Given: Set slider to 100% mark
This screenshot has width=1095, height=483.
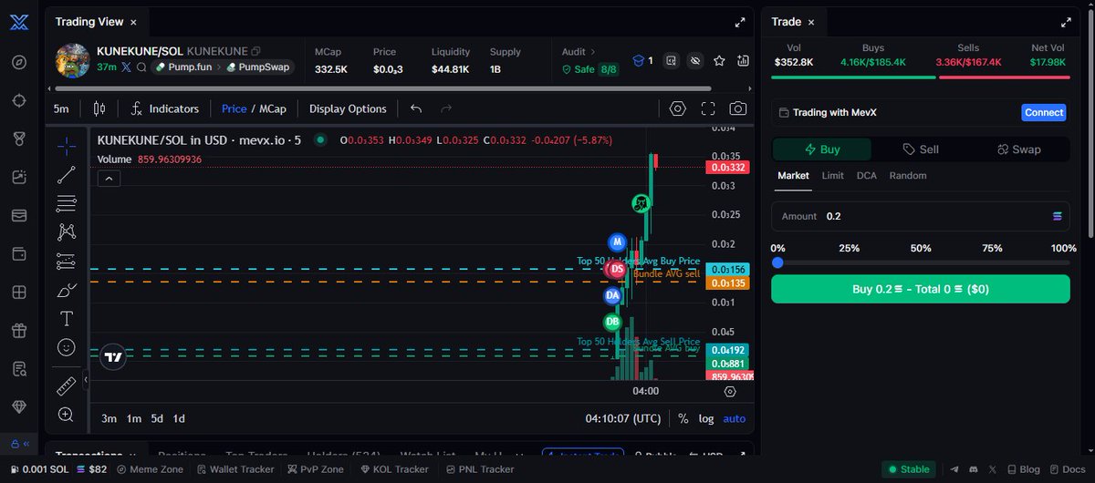Looking at the screenshot, I should pos(1063,248).
